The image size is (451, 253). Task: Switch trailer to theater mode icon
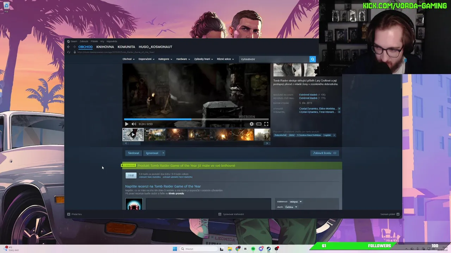point(259,124)
